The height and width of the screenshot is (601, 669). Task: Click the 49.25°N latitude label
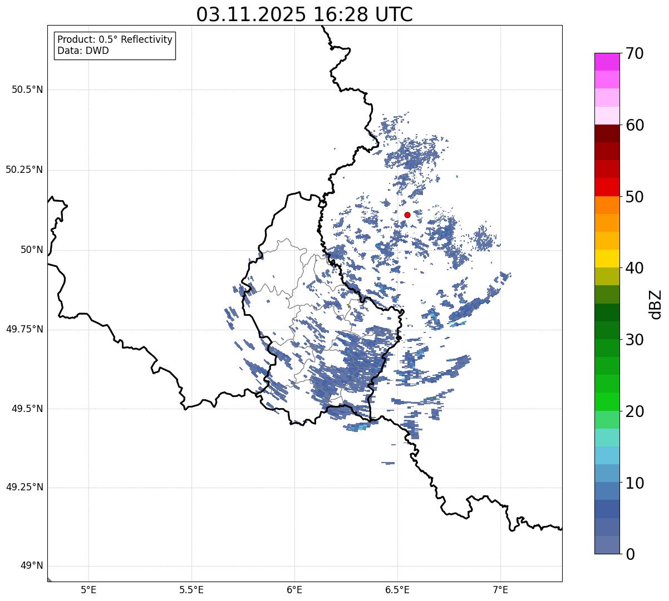[24, 488]
